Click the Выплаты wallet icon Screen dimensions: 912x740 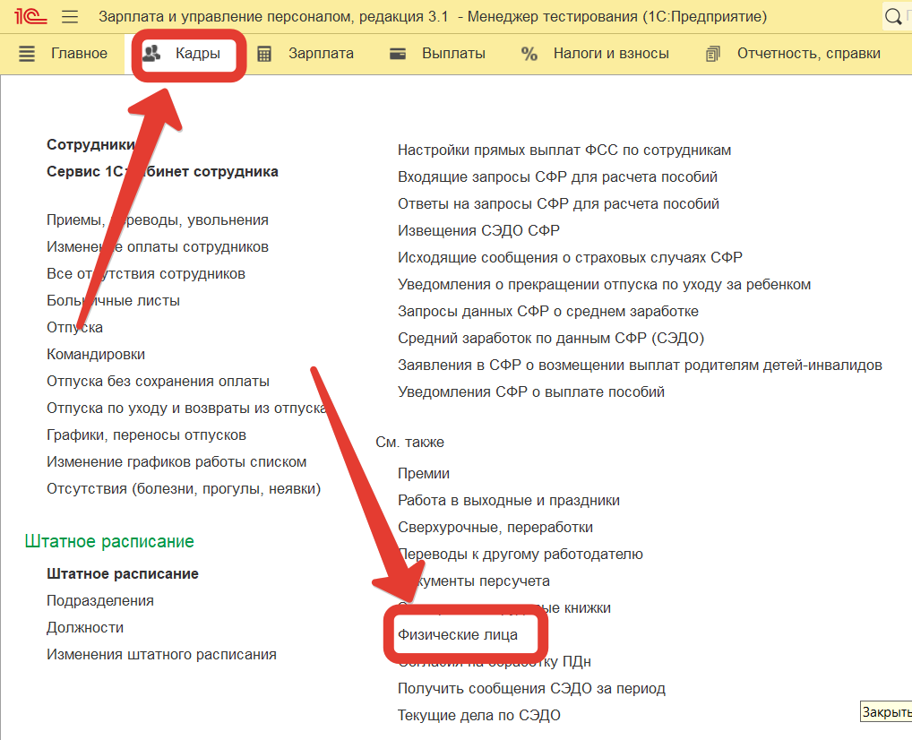point(399,54)
